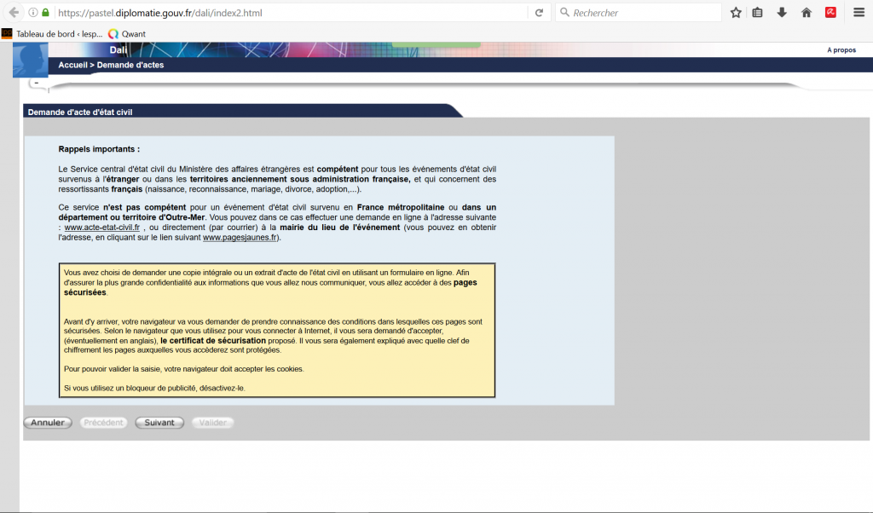This screenshot has width=873, height=513.
Task: Click the browser back arrow button
Action: tap(14, 13)
